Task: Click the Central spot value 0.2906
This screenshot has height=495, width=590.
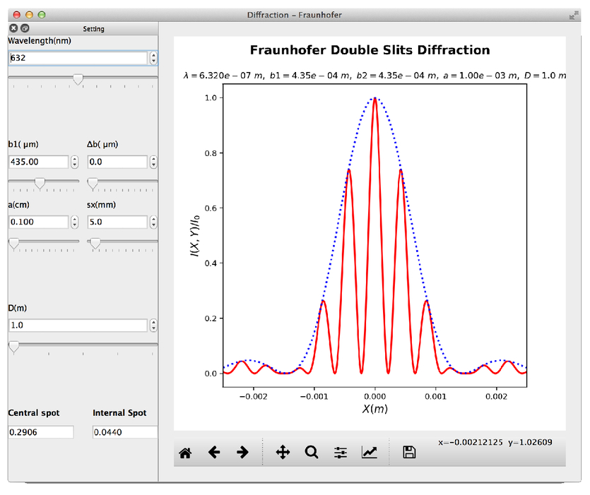Action: 41,432
